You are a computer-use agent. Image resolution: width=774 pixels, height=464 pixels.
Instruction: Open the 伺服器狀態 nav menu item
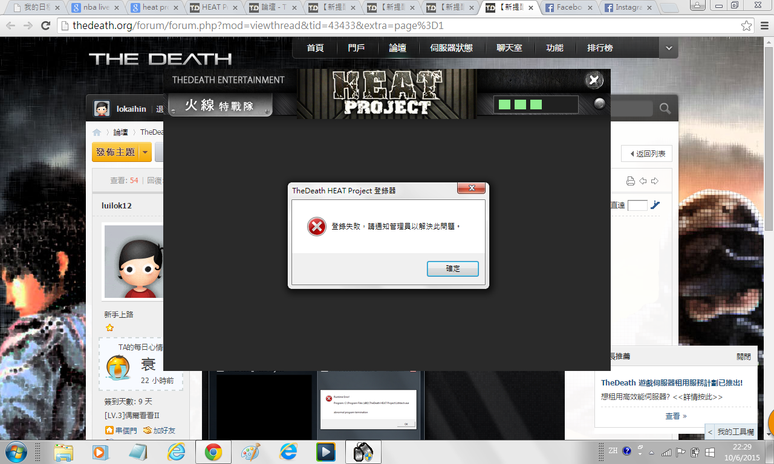[x=451, y=48]
